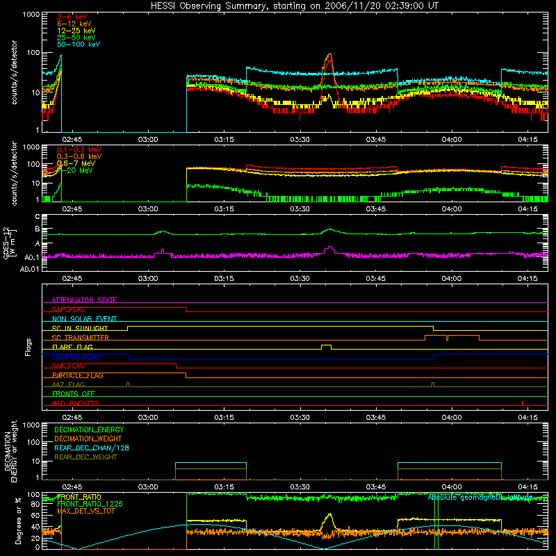Click the MAX_DET_VS_TOT legend entry
556x556 pixels.
pos(85,511)
